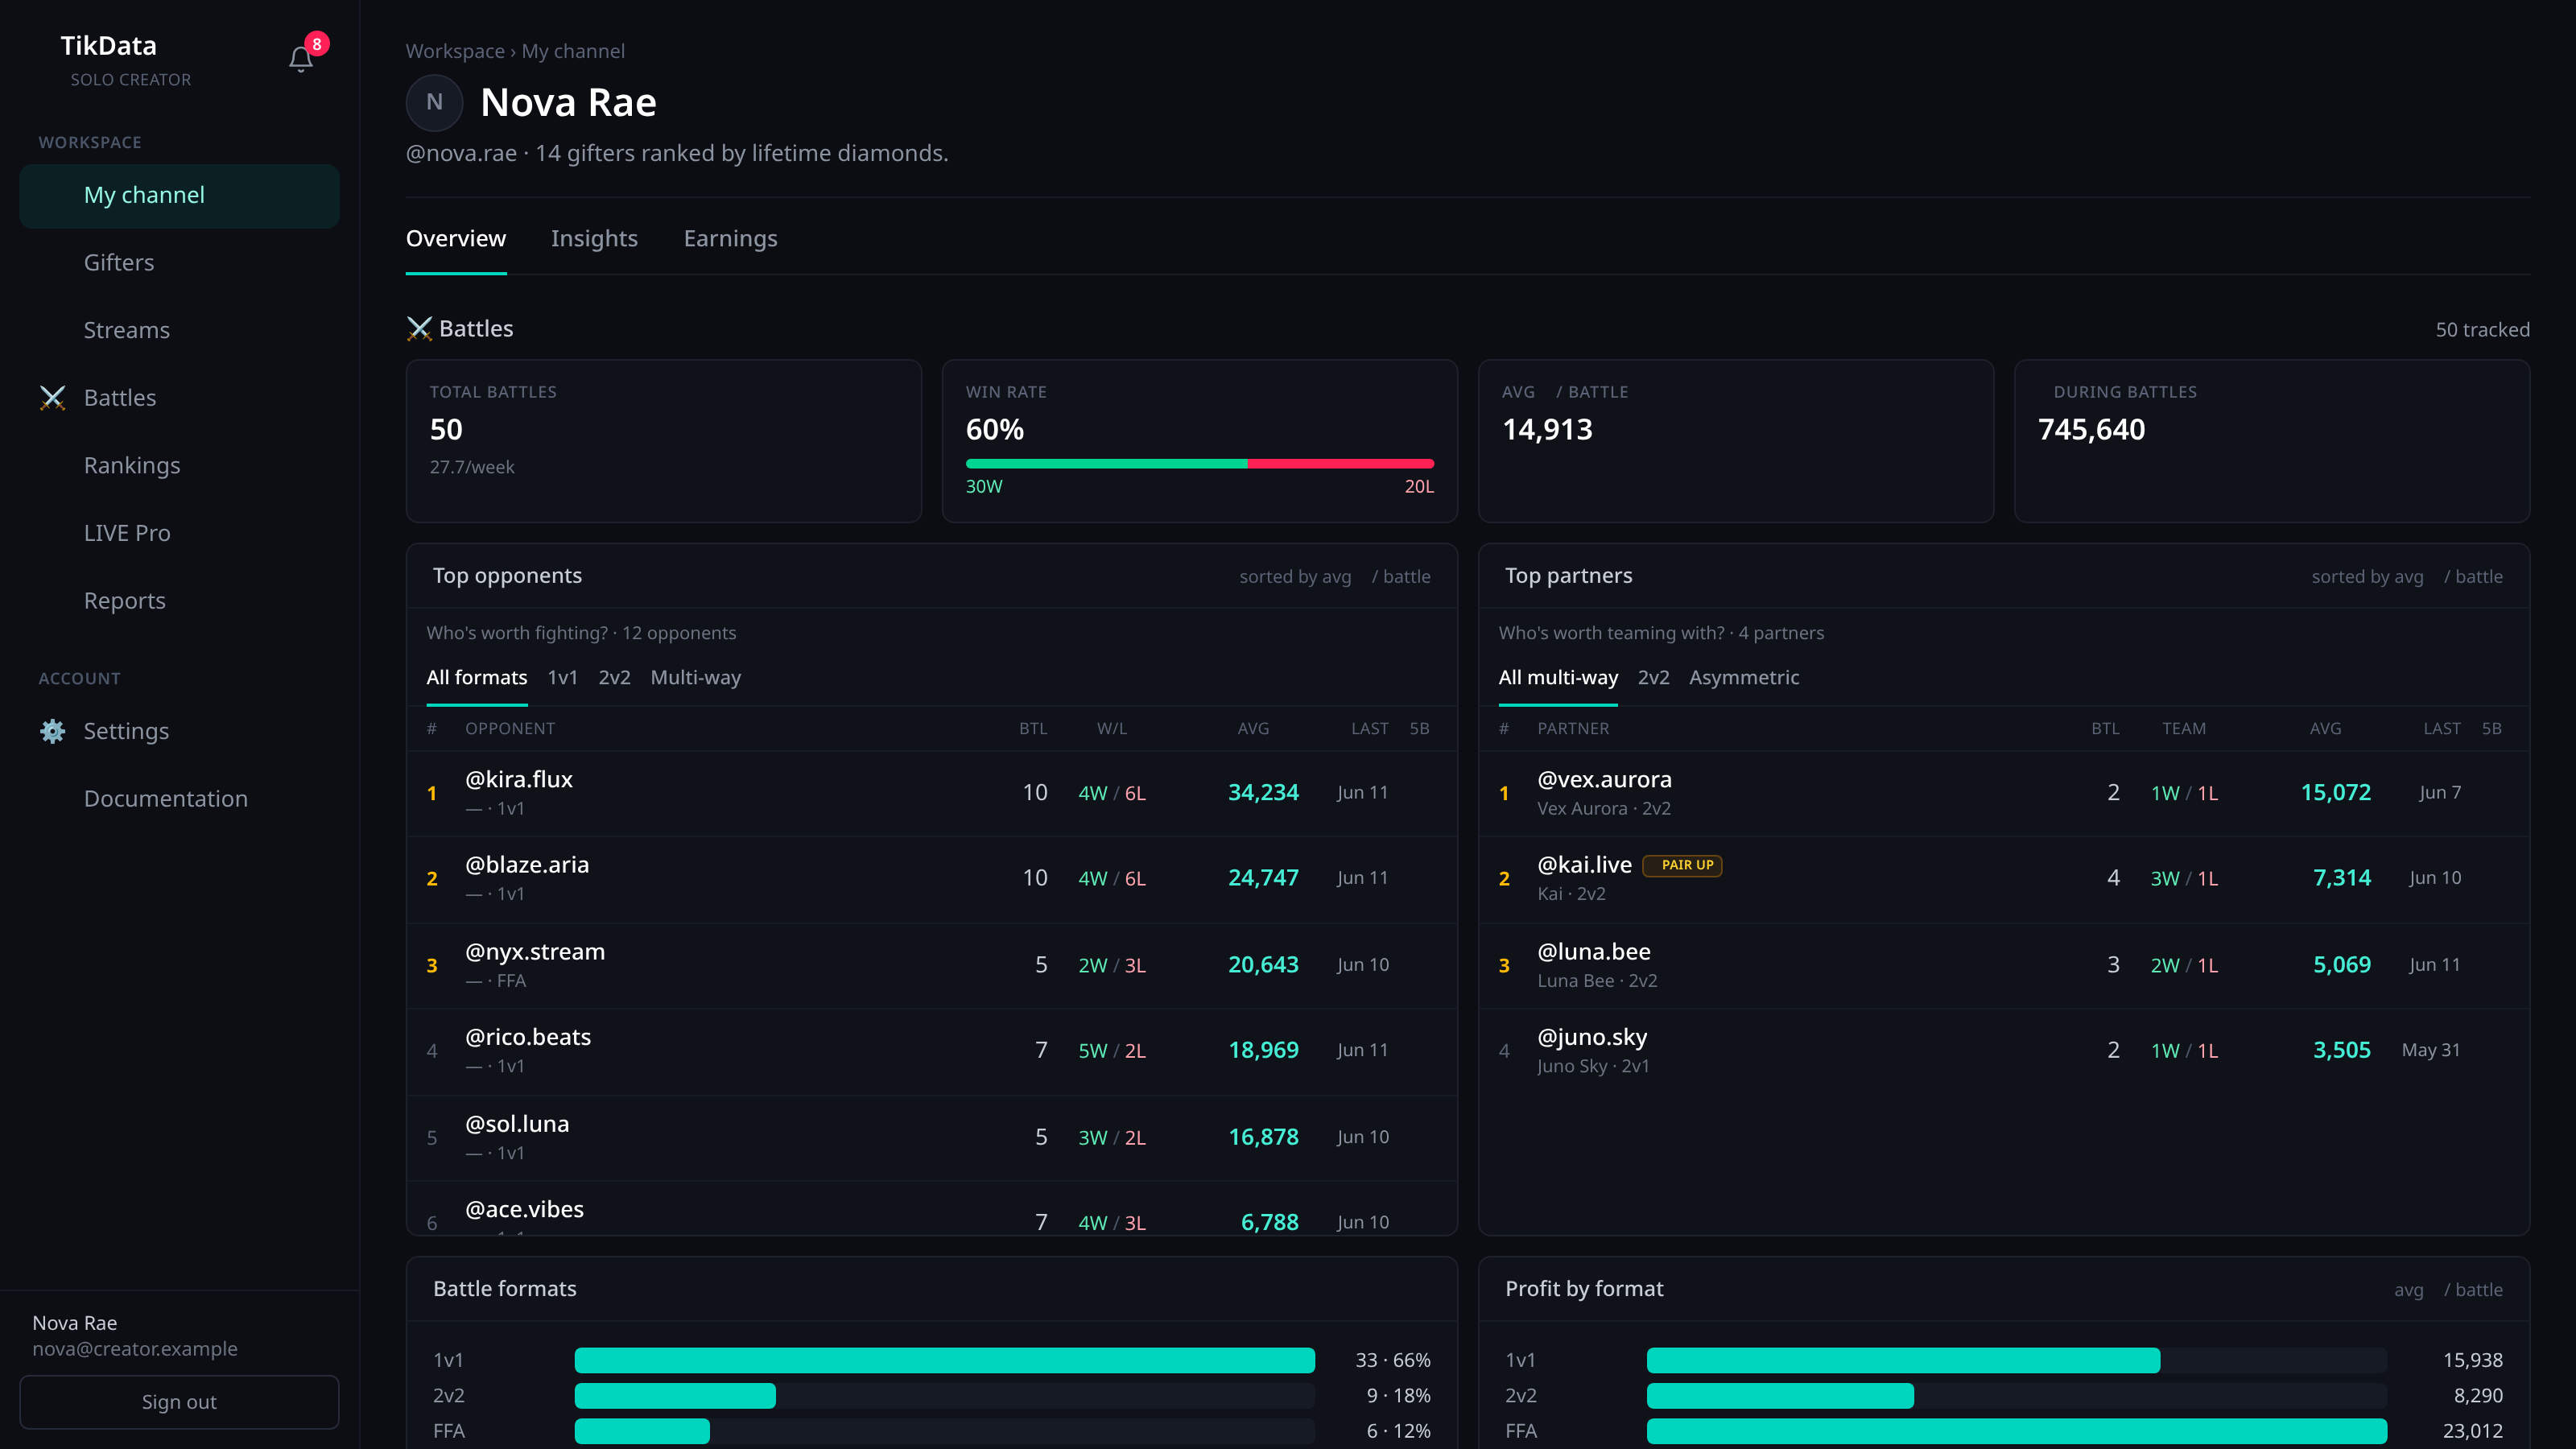Switch to the Insights tab
The height and width of the screenshot is (1449, 2576).
pyautogui.click(x=594, y=239)
